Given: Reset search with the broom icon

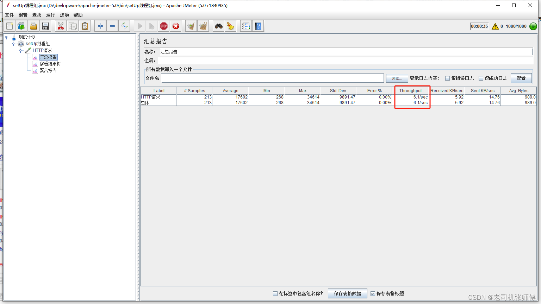Looking at the screenshot, I should pos(231,26).
